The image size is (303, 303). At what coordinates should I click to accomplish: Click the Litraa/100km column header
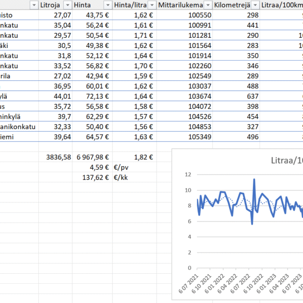[x=283, y=5]
